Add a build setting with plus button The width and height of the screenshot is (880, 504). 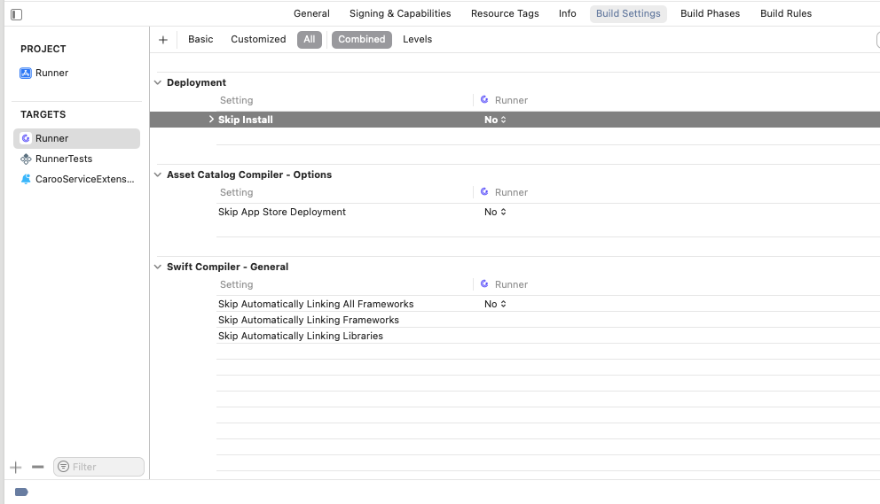pyautogui.click(x=162, y=40)
